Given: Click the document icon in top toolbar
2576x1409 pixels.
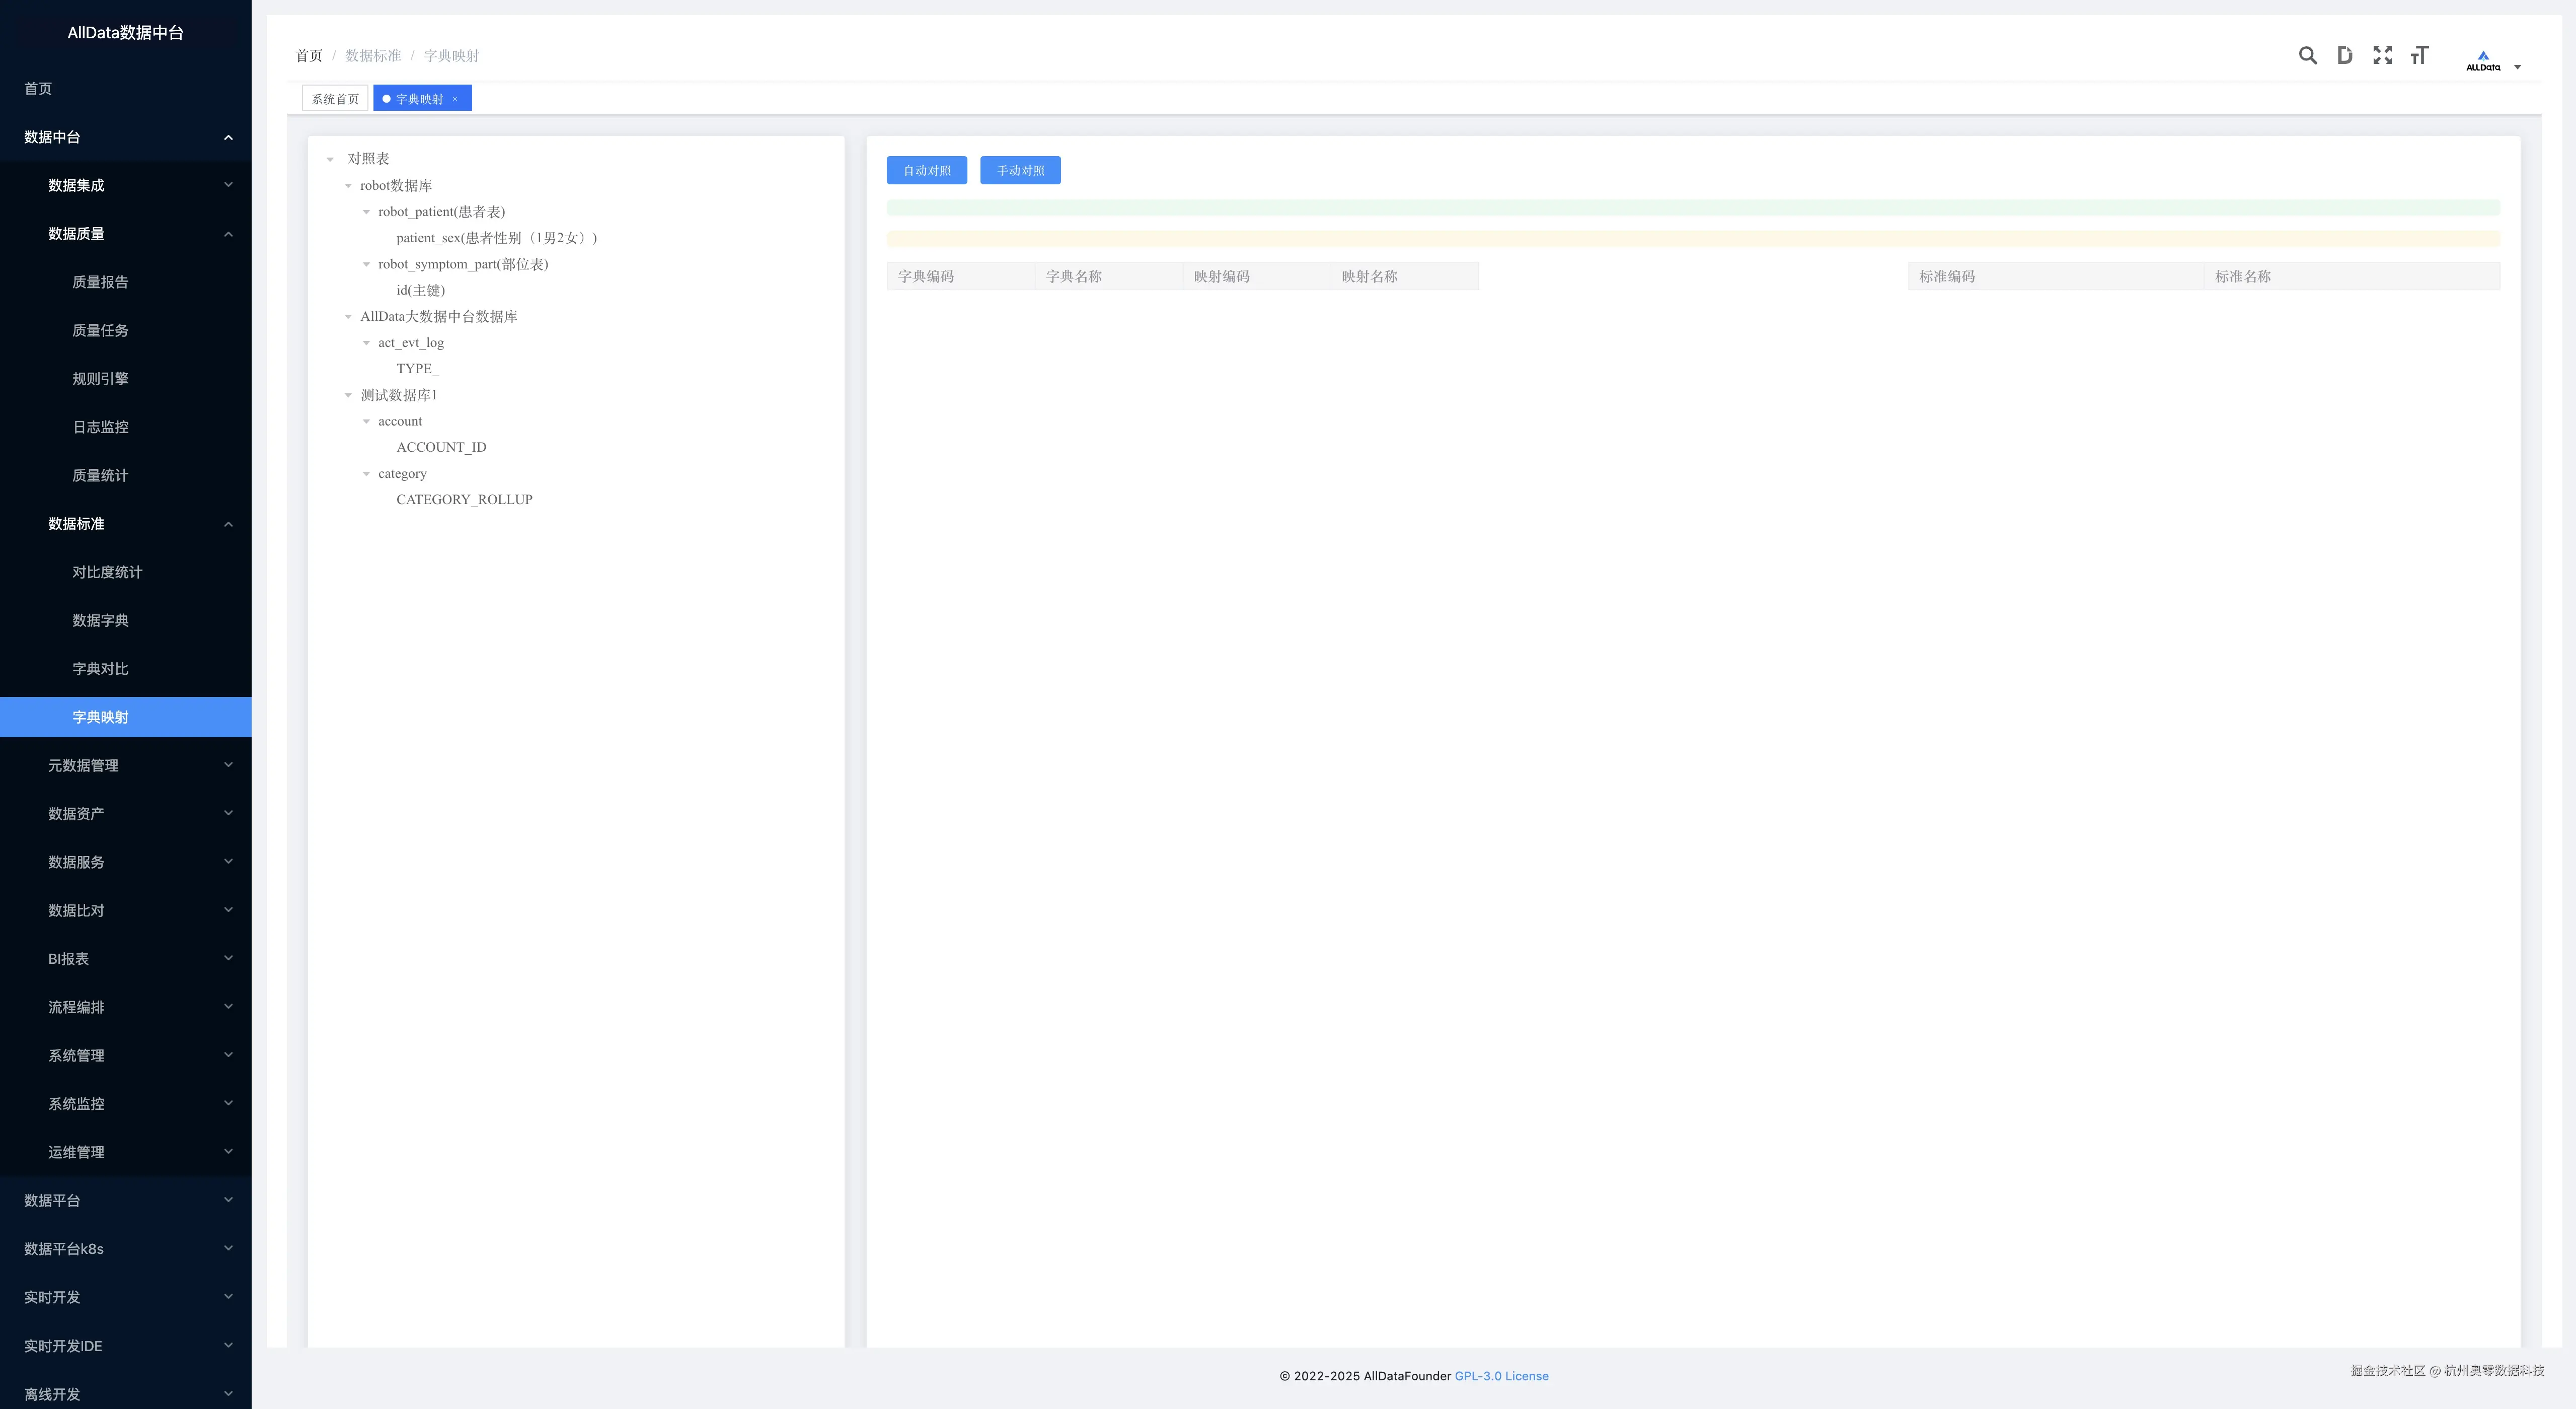Looking at the screenshot, I should point(2344,56).
